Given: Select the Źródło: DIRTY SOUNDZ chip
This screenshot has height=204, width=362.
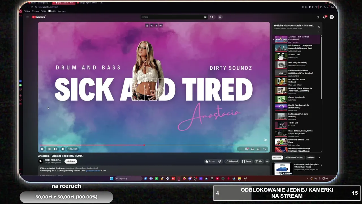Looking at the screenshot, I should [x=294, y=158].
